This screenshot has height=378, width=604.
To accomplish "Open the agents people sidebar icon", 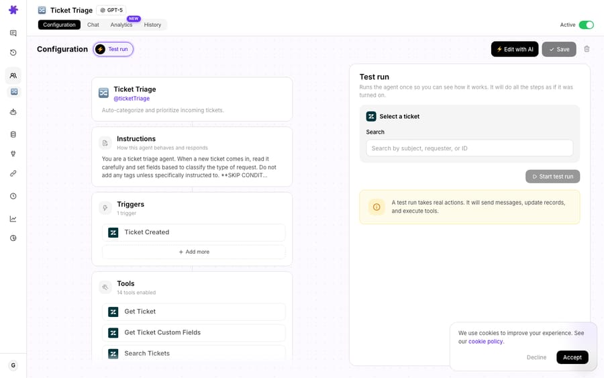I will point(13,75).
